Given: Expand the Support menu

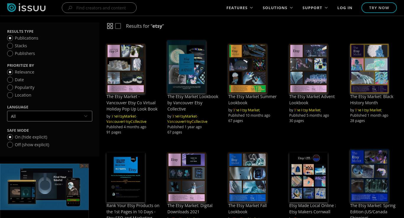Looking at the screenshot, I should 315,8.
